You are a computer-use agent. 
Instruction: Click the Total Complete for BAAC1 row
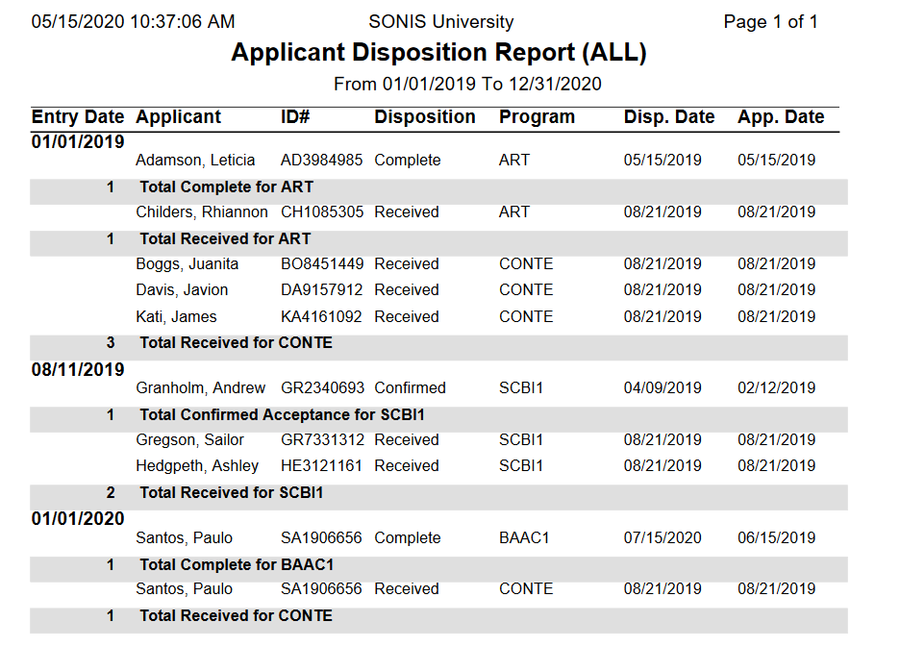click(x=237, y=564)
